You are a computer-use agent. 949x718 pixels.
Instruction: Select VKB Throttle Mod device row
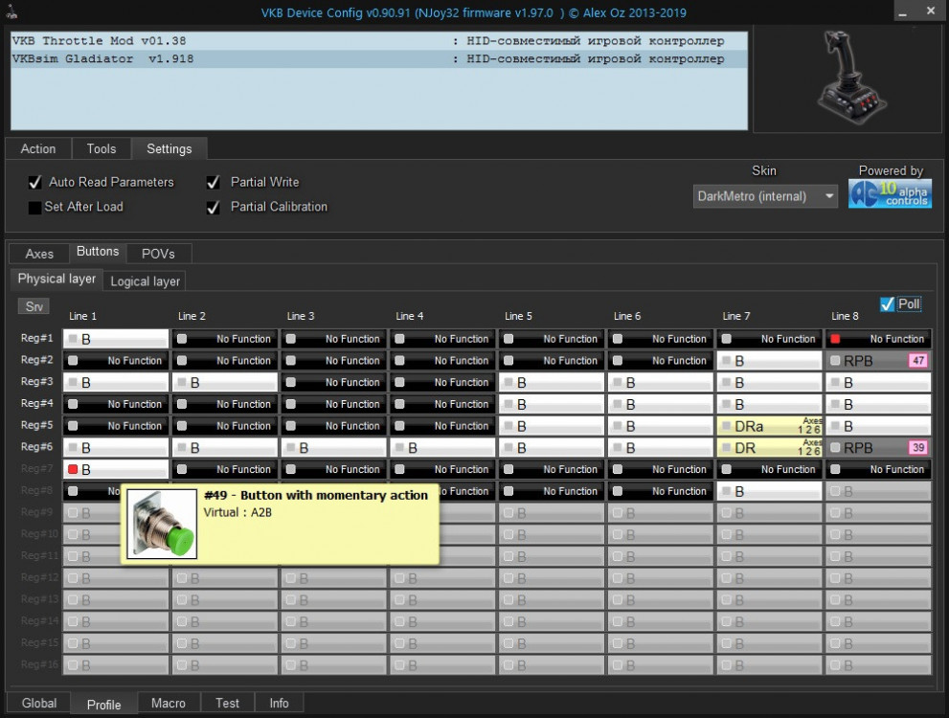(379, 41)
